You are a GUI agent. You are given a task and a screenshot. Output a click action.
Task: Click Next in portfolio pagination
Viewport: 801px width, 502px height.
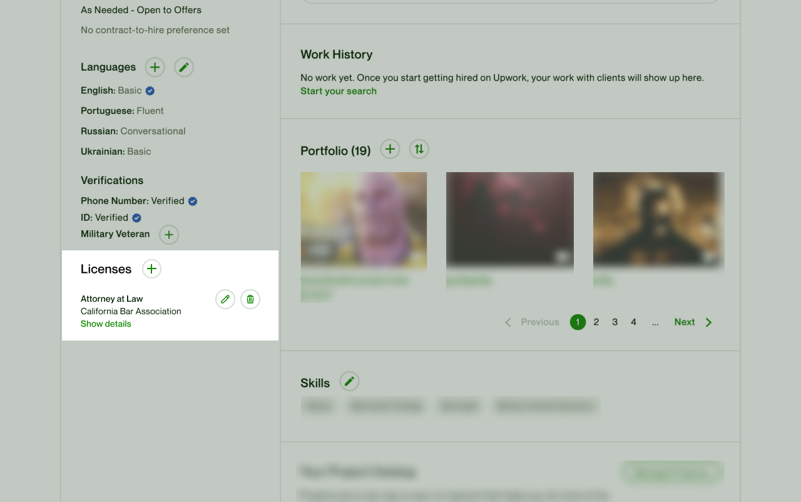pyautogui.click(x=693, y=322)
